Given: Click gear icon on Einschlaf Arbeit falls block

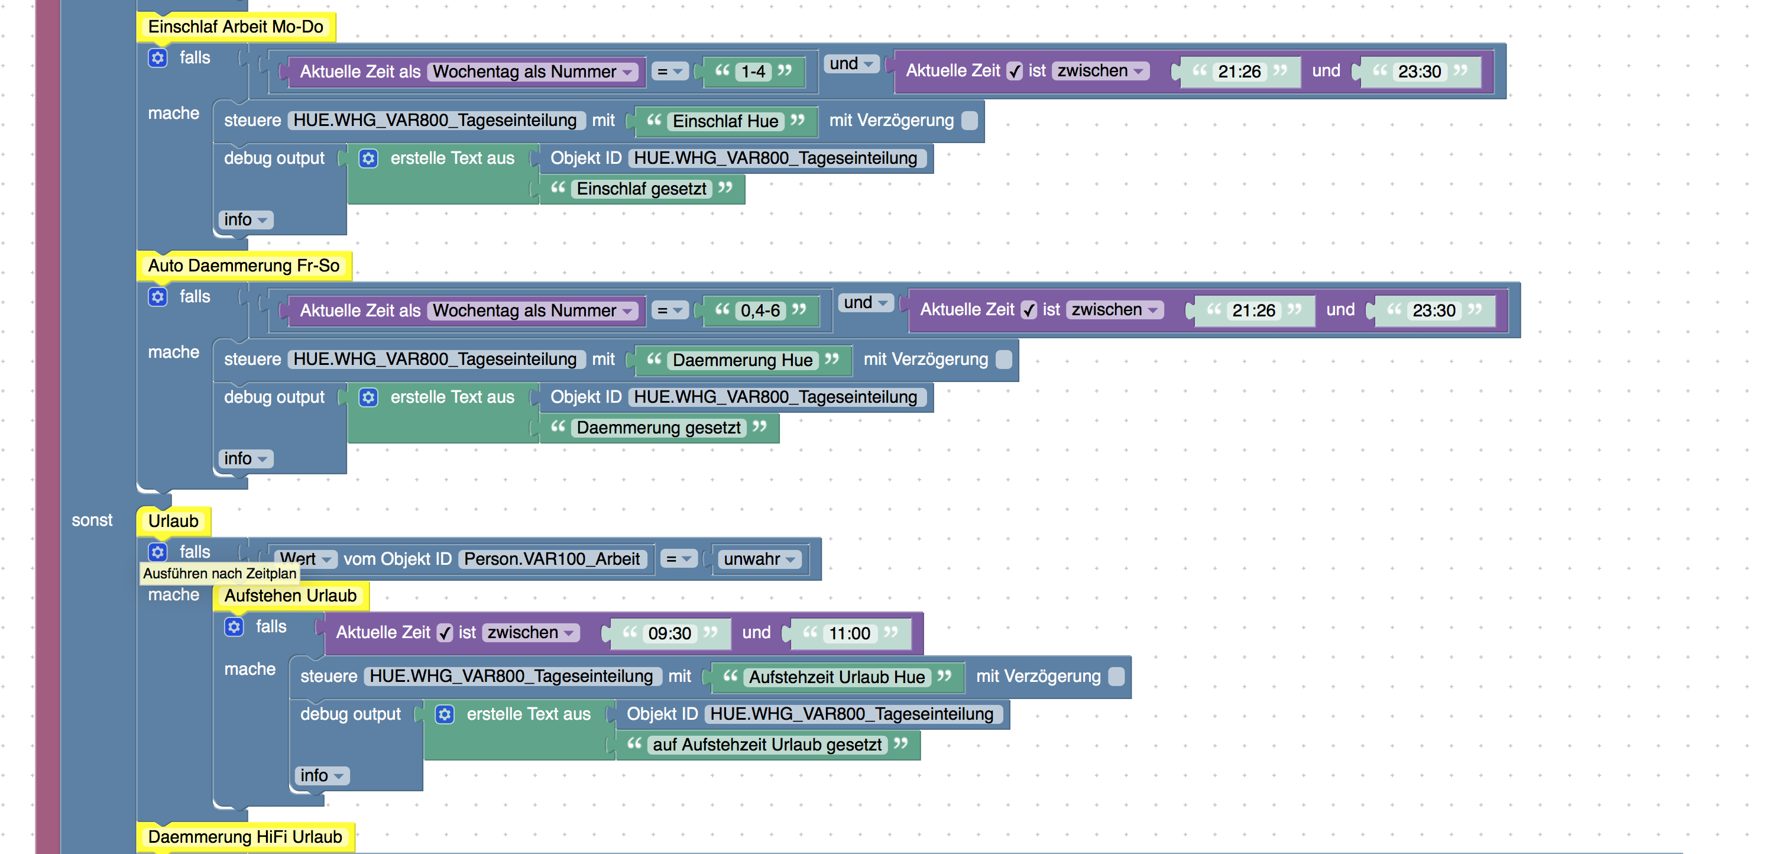Looking at the screenshot, I should (x=157, y=58).
